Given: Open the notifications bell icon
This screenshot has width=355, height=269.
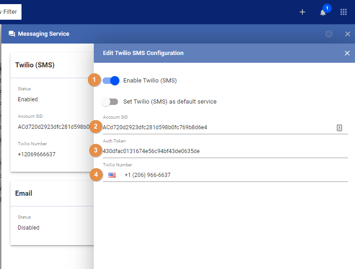Looking at the screenshot, I should (323, 12).
